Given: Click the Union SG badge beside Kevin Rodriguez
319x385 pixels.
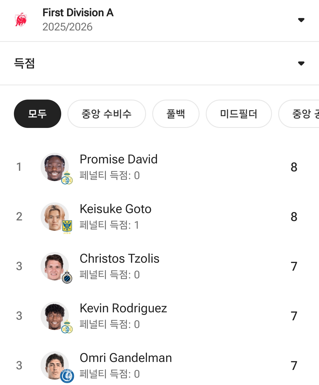Looking at the screenshot, I should pyautogui.click(x=67, y=328).
